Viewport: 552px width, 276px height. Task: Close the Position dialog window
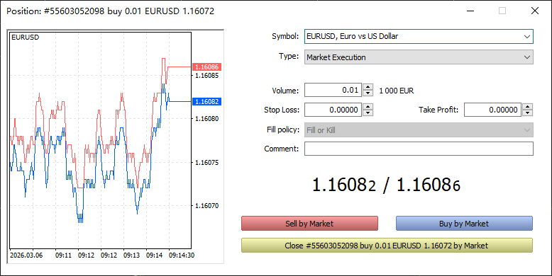[535, 11]
